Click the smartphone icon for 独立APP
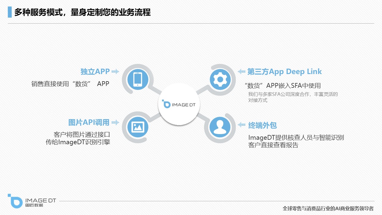This screenshot has width=382, height=215. pyautogui.click(x=138, y=79)
